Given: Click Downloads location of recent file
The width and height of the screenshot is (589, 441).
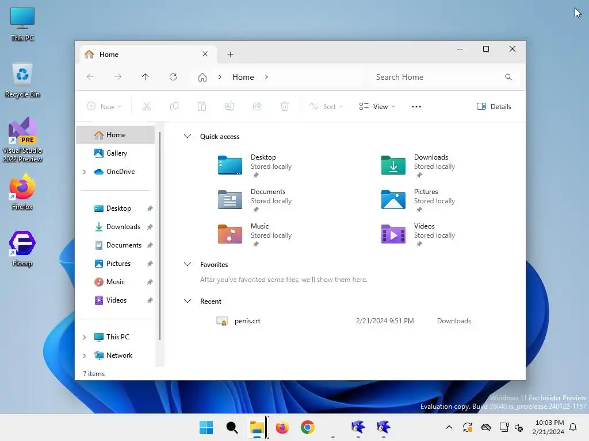Looking at the screenshot, I should coord(454,321).
